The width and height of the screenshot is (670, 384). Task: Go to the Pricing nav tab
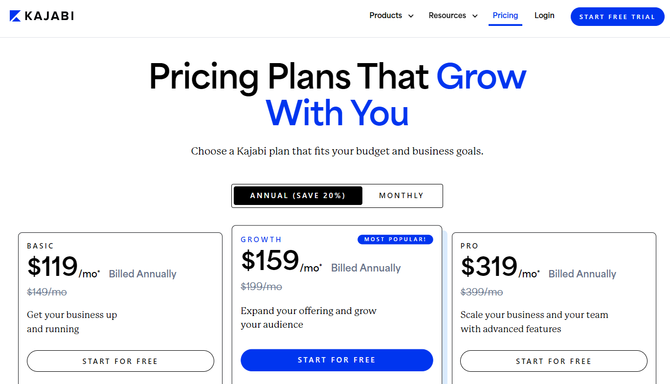505,16
